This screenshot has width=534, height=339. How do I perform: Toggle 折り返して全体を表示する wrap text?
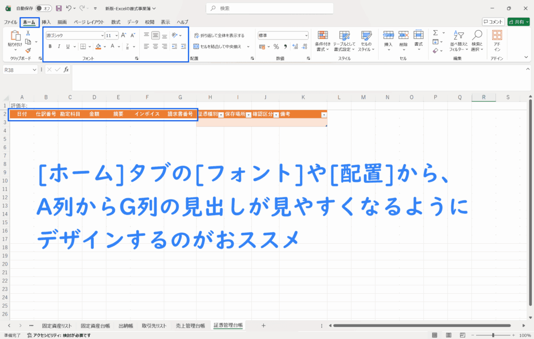(x=219, y=35)
